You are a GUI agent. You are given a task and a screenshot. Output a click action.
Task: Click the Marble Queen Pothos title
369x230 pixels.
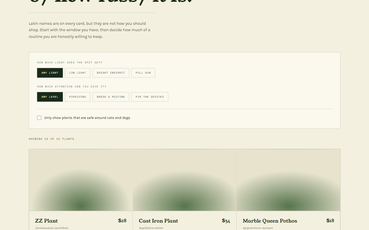coord(270,221)
